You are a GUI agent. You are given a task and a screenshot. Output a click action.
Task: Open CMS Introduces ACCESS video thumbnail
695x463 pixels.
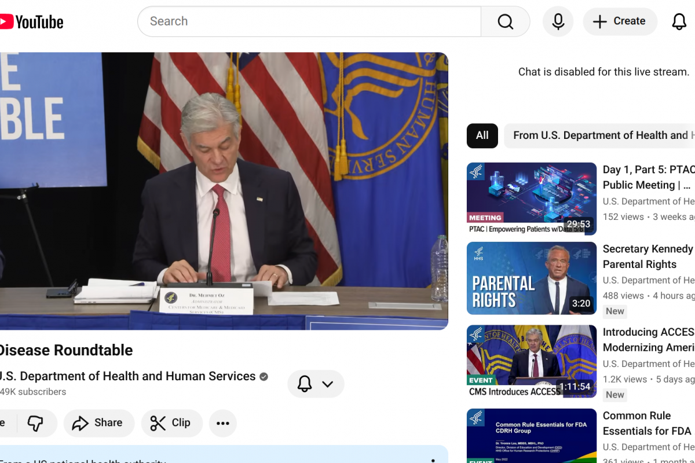531,361
